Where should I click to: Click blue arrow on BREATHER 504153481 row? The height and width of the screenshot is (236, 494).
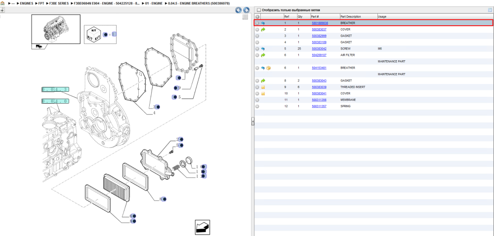click(263, 68)
